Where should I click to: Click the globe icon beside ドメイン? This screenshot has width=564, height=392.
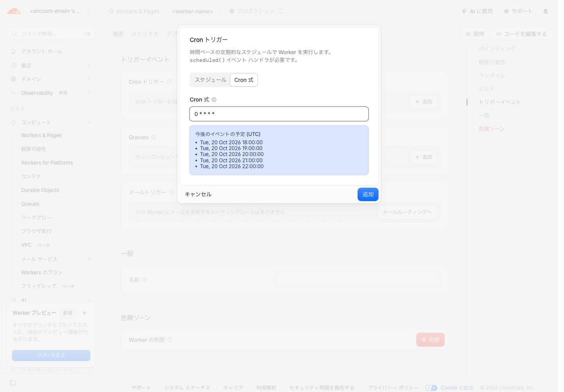coord(13,79)
